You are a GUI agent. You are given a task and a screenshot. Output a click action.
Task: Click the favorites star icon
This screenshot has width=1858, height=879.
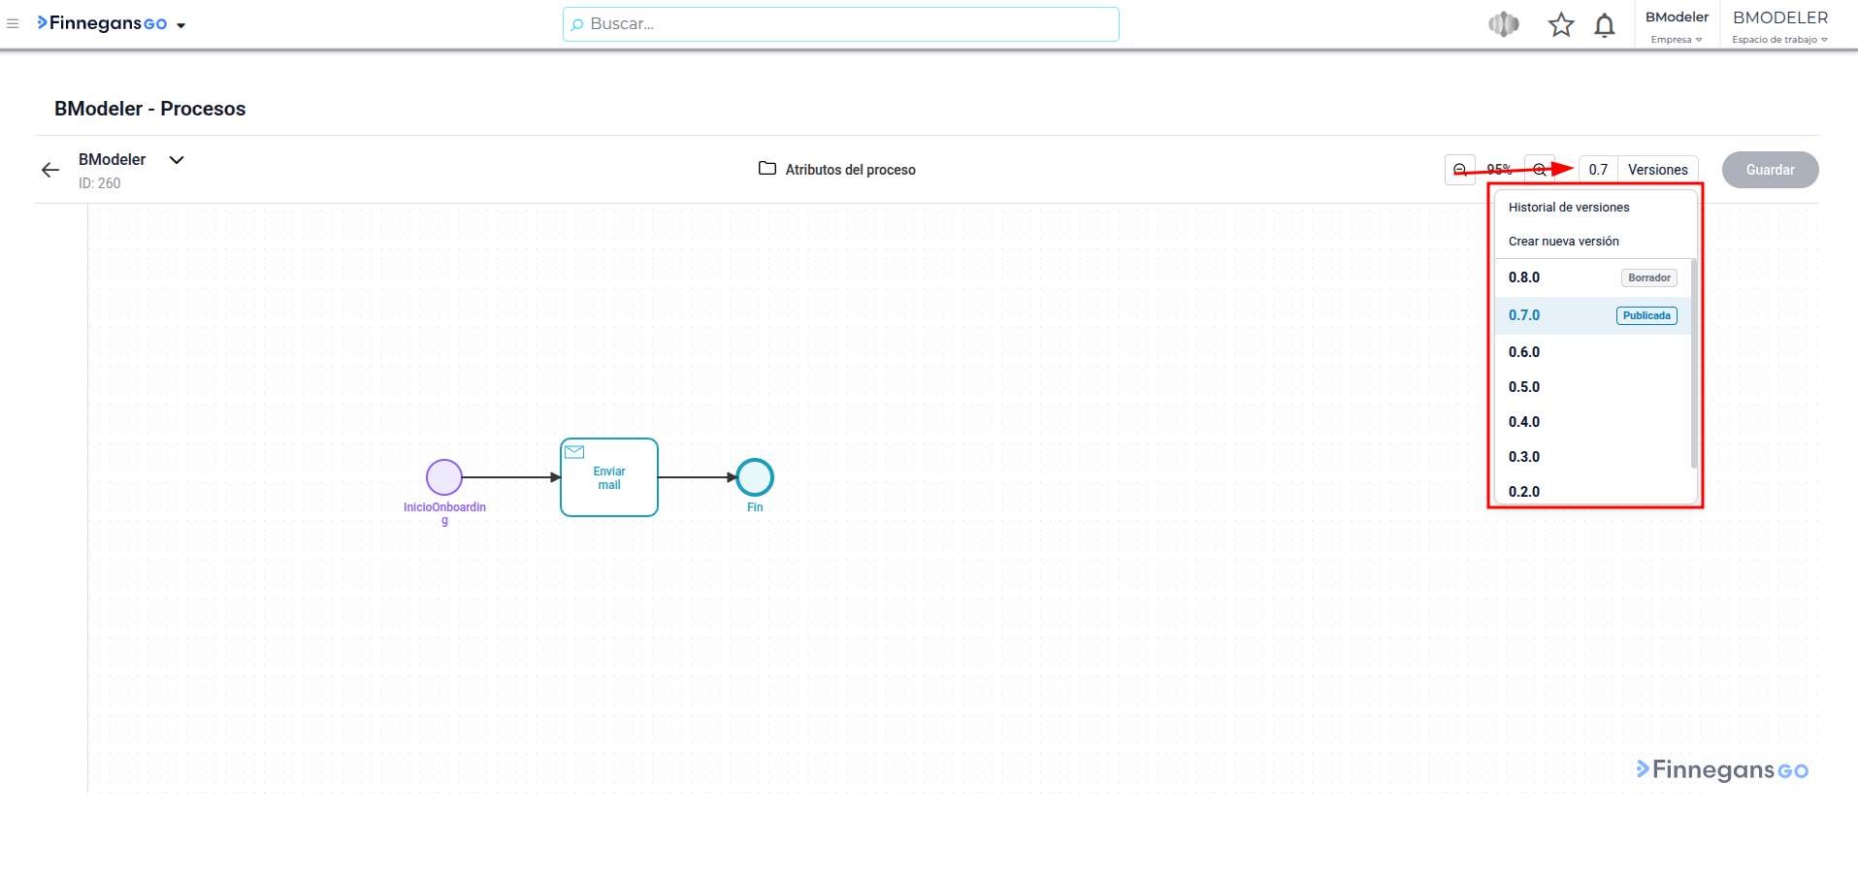pyautogui.click(x=1561, y=24)
